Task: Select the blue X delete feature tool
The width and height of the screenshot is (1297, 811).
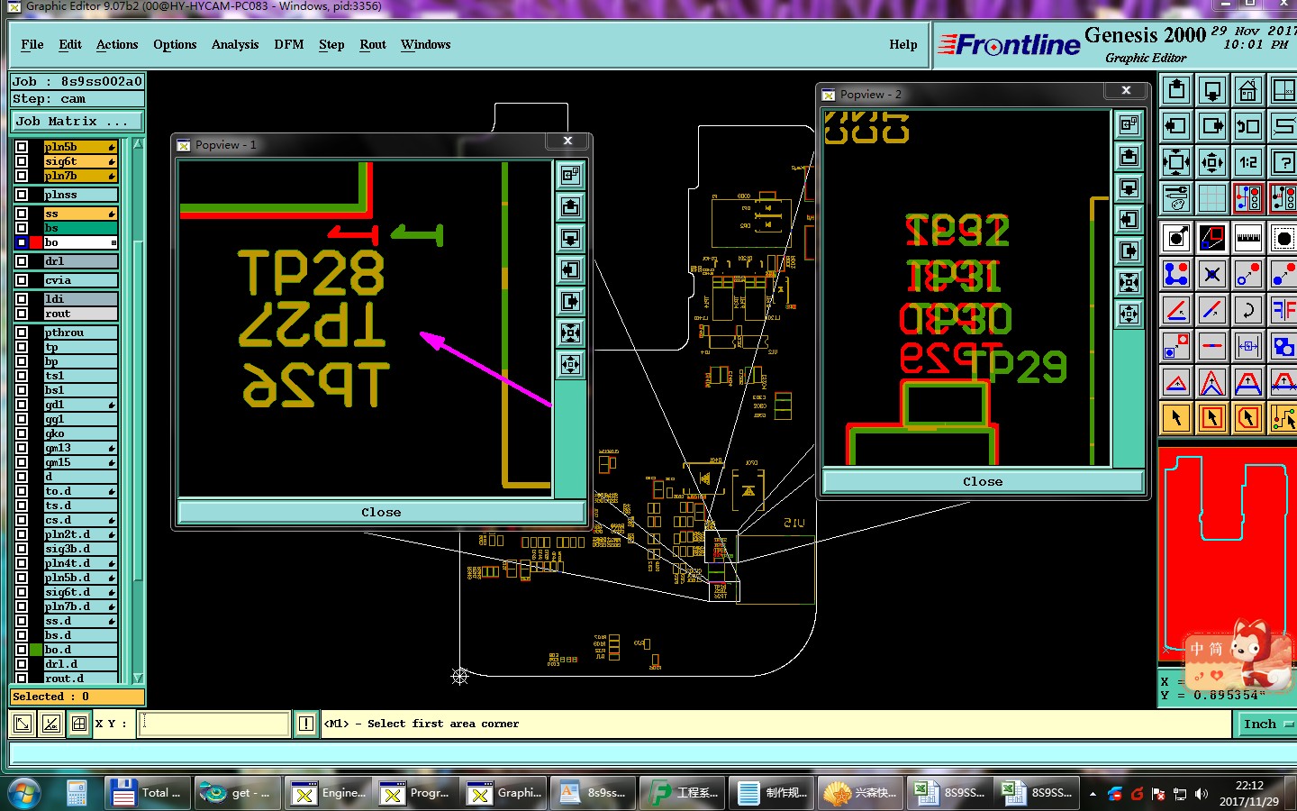Action: (1212, 274)
